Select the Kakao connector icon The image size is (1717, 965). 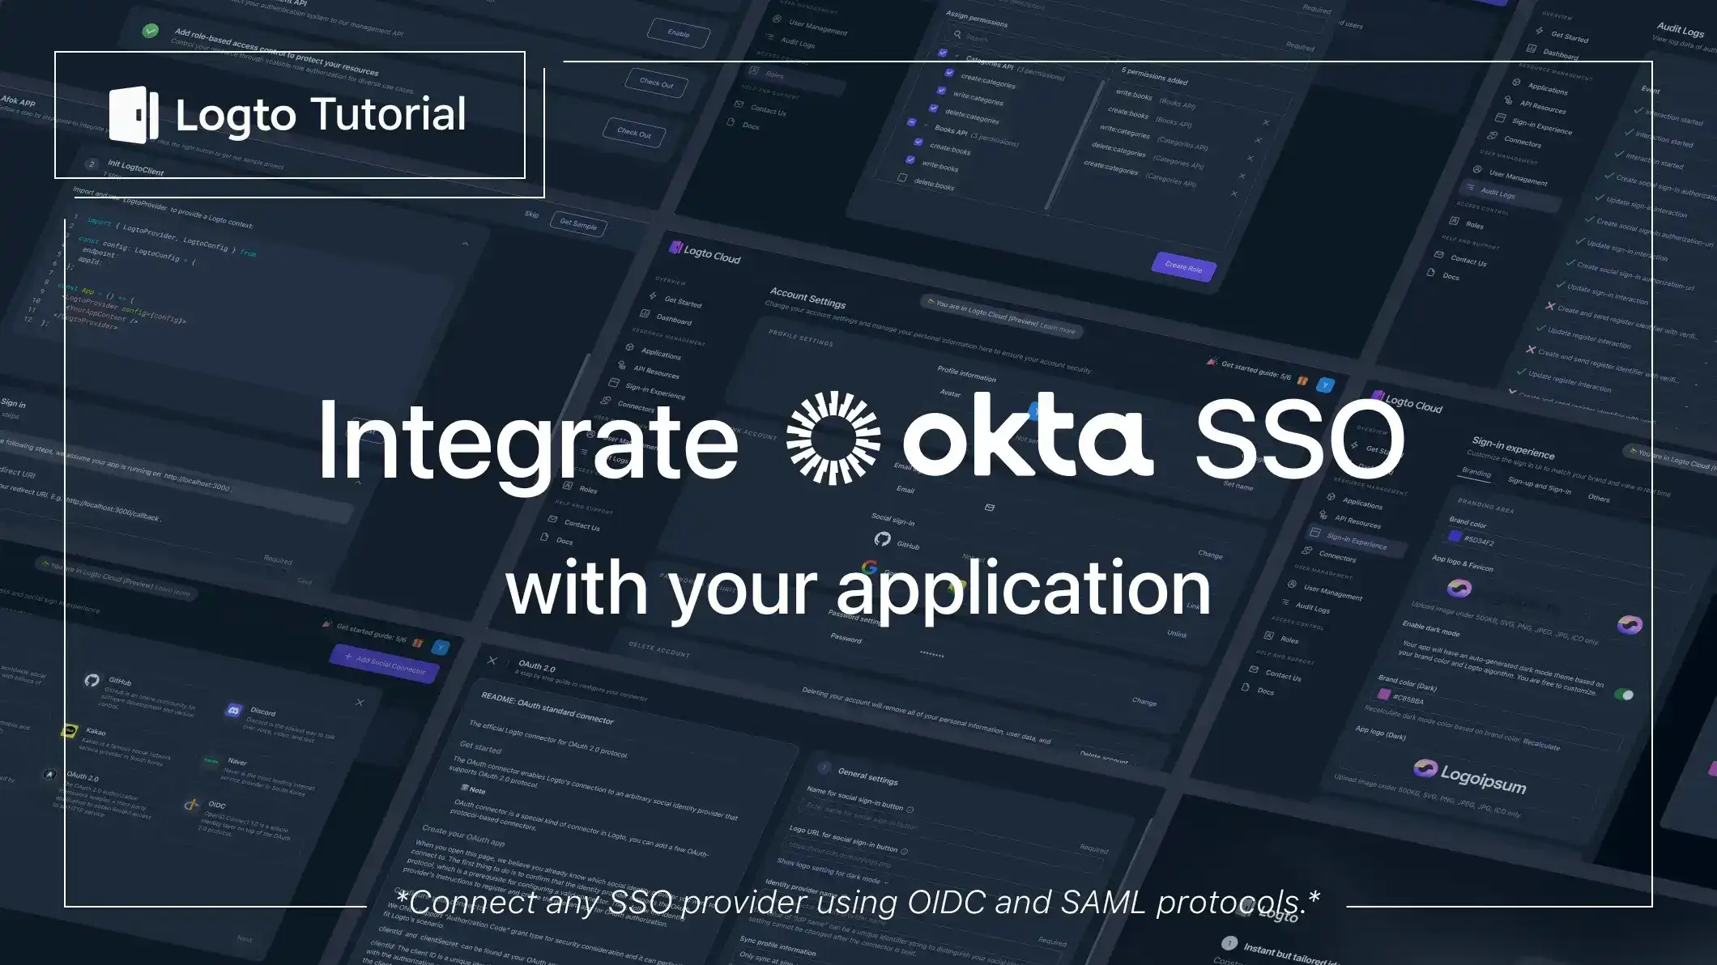click(70, 730)
